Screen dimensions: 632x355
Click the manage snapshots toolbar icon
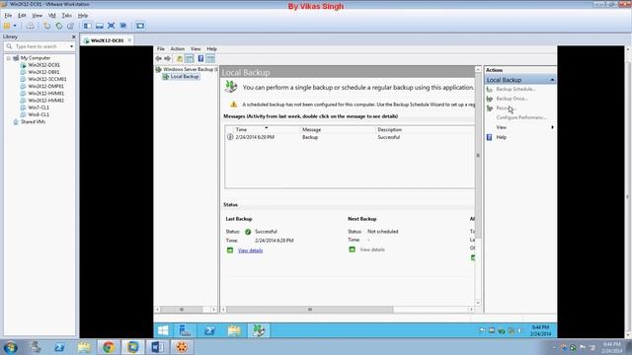pos(70,26)
